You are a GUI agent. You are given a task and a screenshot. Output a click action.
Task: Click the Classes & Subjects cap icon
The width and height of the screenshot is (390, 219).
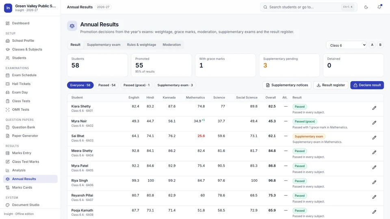(7, 49)
